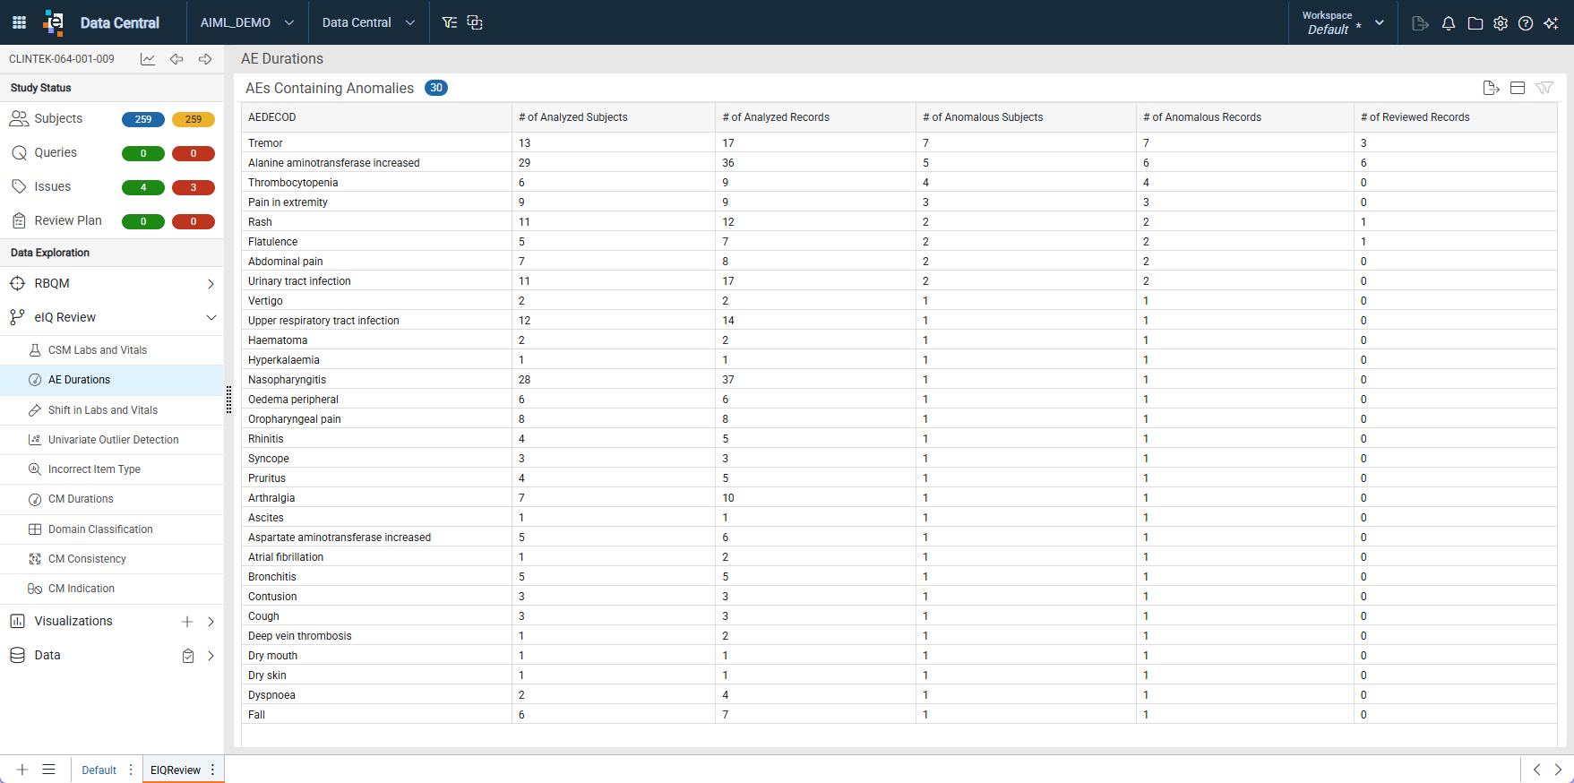Click the red Issues count badge
The image size is (1574, 783).
[194, 187]
